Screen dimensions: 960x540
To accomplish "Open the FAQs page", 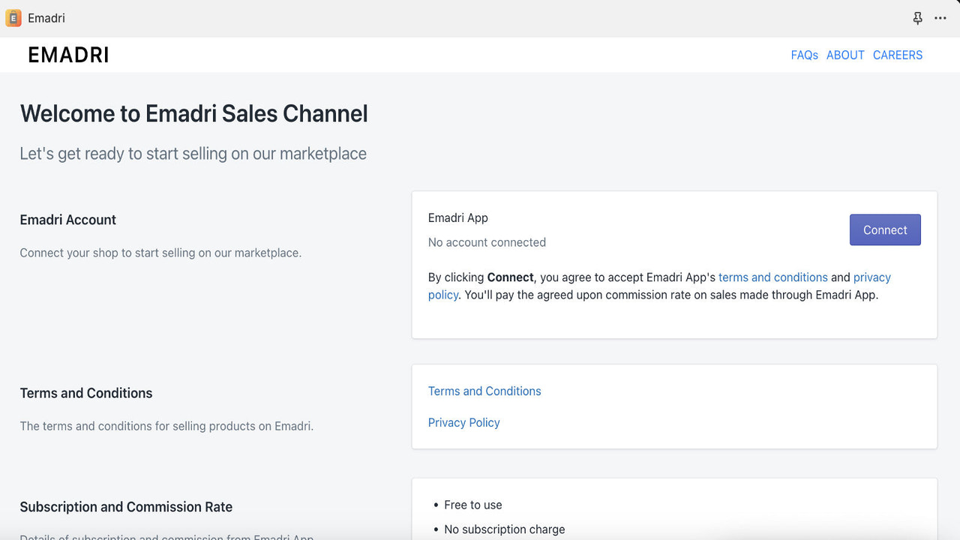I will pyautogui.click(x=804, y=55).
